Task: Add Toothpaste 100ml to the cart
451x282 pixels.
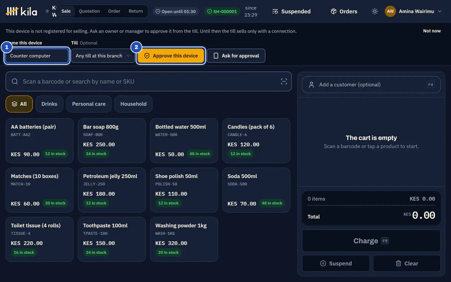Action: [112, 239]
